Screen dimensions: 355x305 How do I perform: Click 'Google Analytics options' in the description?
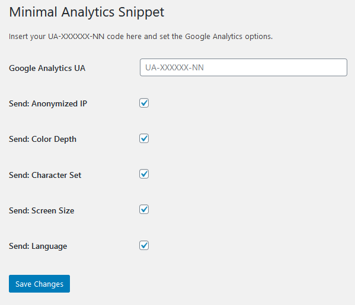click(228, 36)
